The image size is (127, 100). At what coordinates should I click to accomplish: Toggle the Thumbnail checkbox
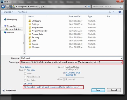coord(64,80)
